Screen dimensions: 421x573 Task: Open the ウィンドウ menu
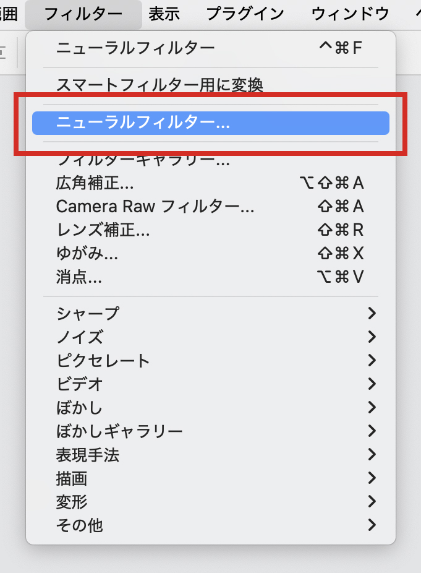pos(350,14)
